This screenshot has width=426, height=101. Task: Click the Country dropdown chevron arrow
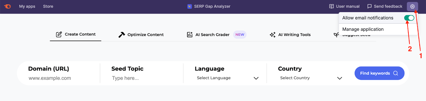click(339, 78)
